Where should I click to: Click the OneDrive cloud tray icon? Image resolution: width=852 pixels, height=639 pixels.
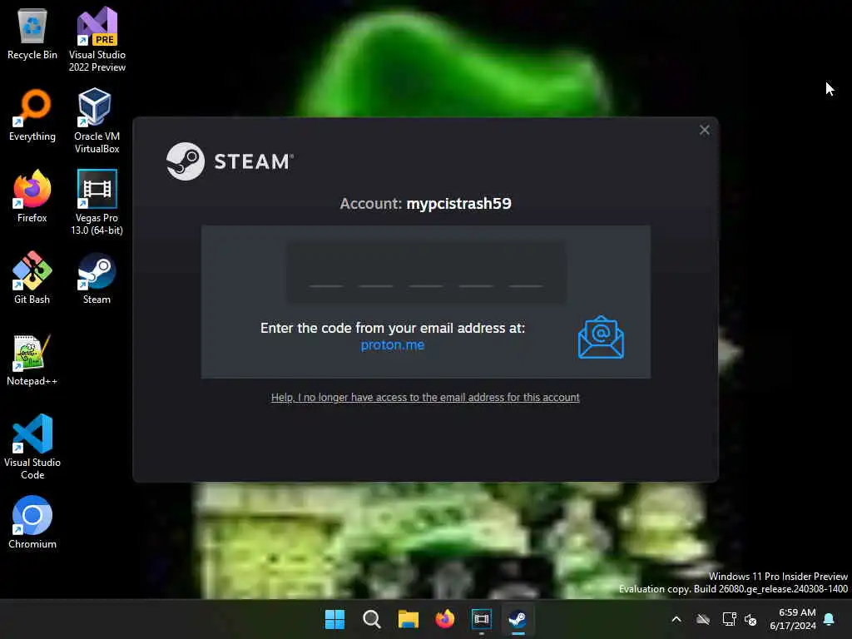(x=703, y=619)
